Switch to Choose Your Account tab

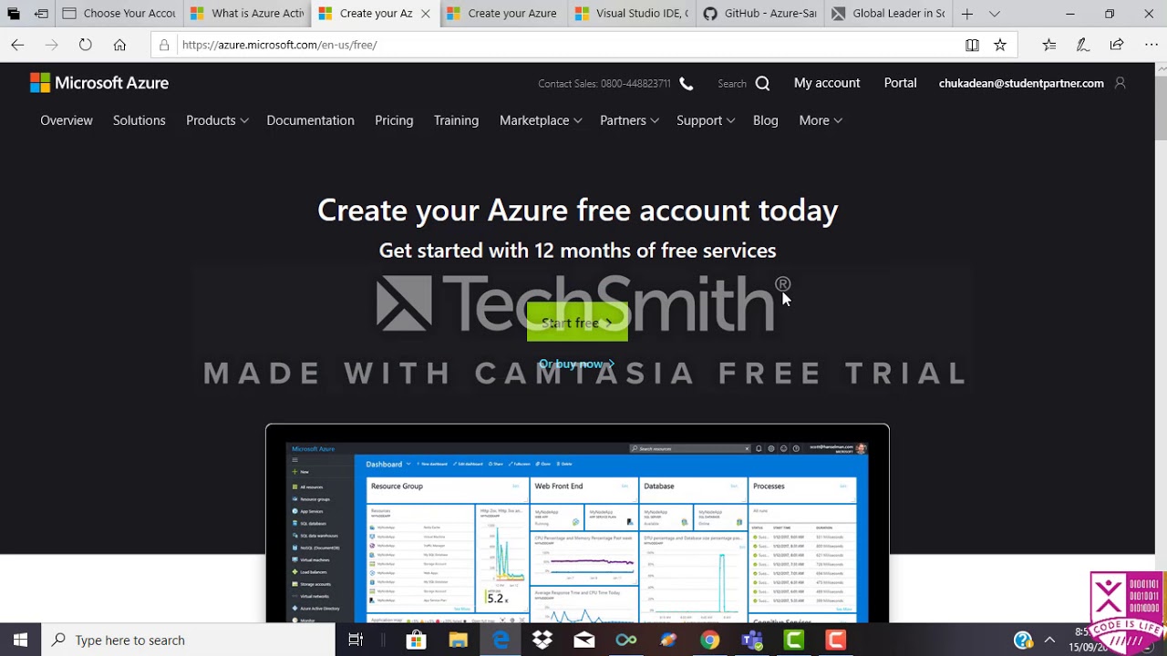119,14
